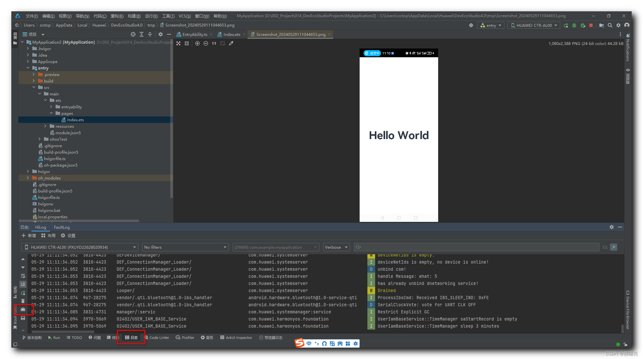Viewport: 643px width, 359px height.
Task: Click the camera screenshot icon in log panel
Action: [23, 310]
